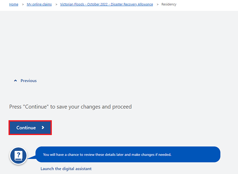Open Victorian Floods Disaster Recovery Allowance breadcrumb
Viewport: 238px width, 174px height.
click(x=107, y=4)
